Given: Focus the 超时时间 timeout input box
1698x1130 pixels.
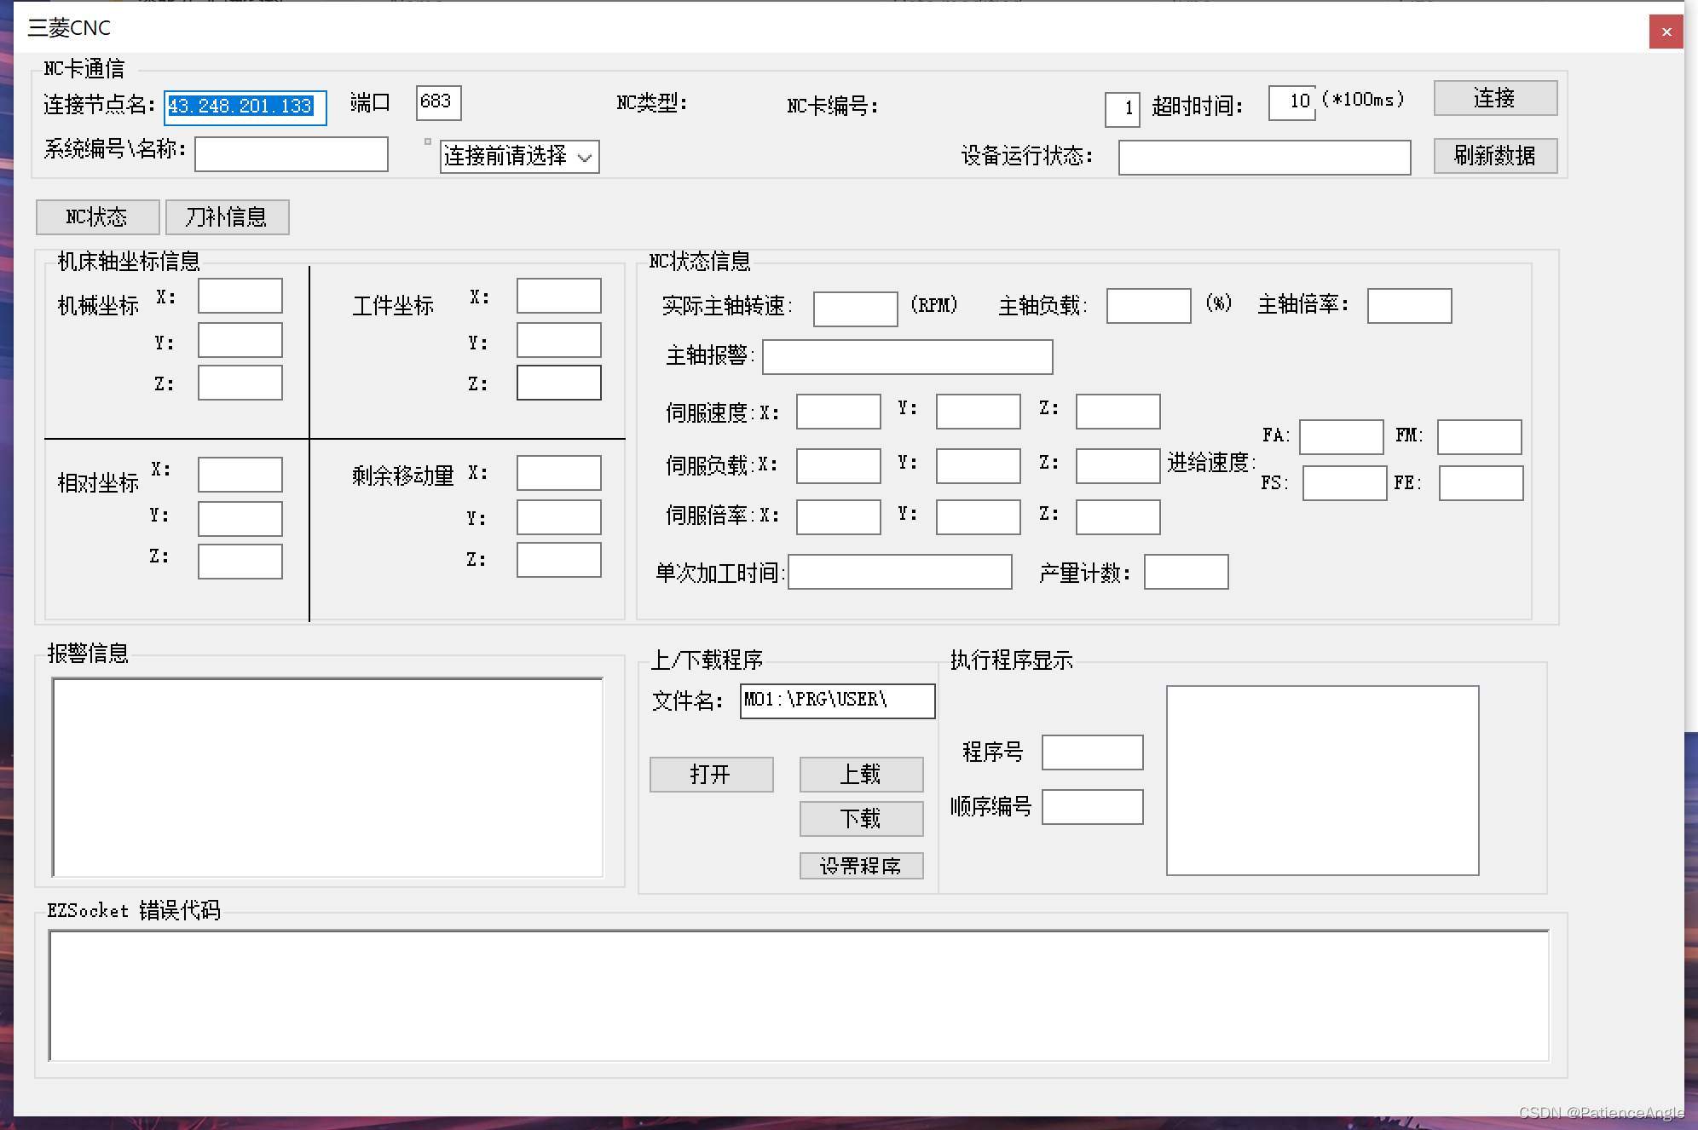Looking at the screenshot, I should point(1291,102).
